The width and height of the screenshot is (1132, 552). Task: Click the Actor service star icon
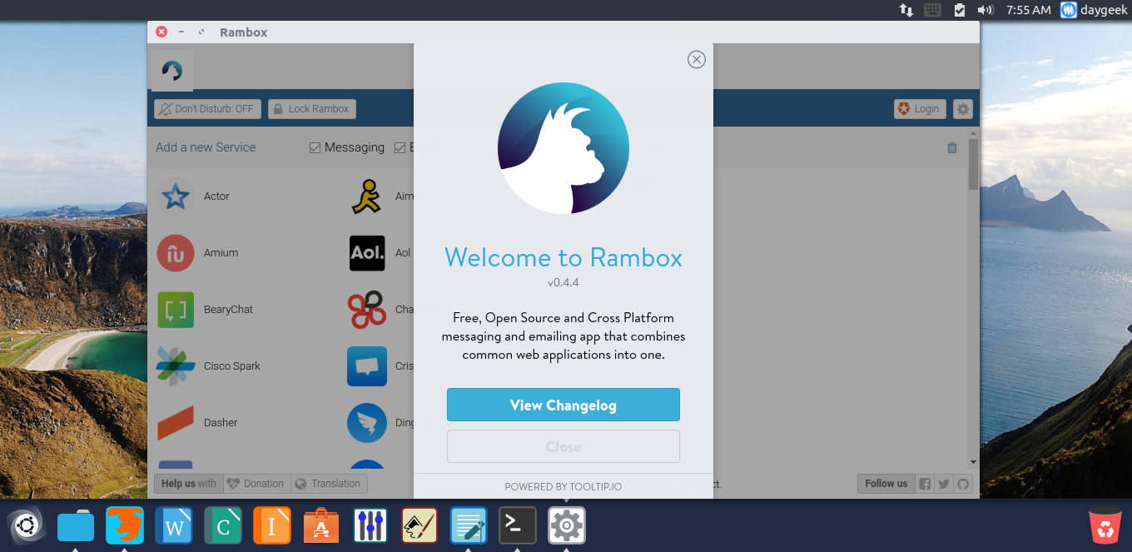176,196
